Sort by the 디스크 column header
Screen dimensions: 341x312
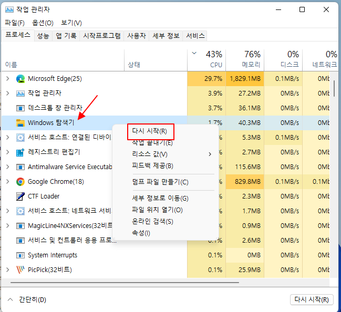pyautogui.click(x=283, y=60)
